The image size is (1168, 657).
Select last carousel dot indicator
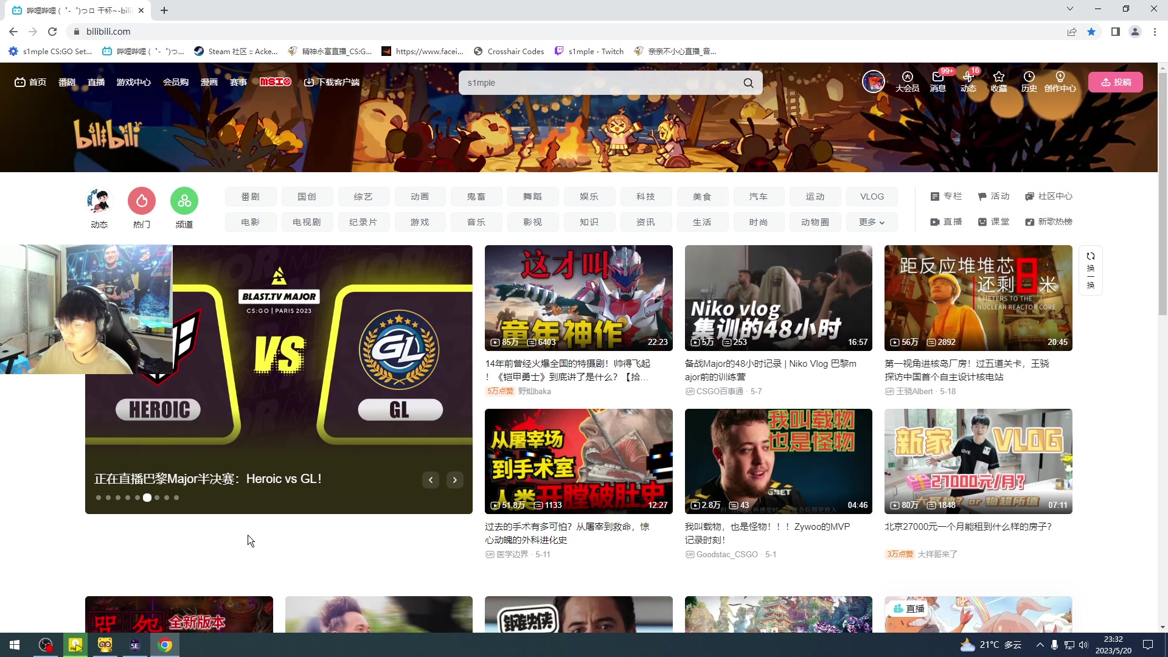[x=176, y=498]
